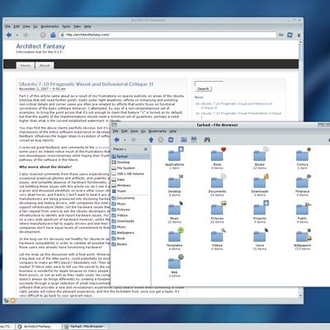The image size is (330, 330).
Task: Click the computer icon in File Browser toolbar
Action: pyautogui.click(x=194, y=139)
